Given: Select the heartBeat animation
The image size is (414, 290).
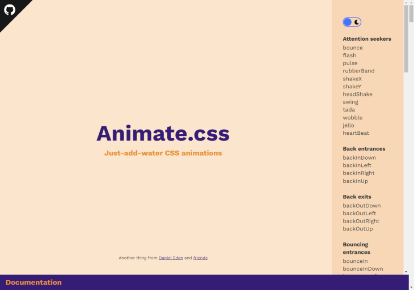Looking at the screenshot, I should click(356, 133).
